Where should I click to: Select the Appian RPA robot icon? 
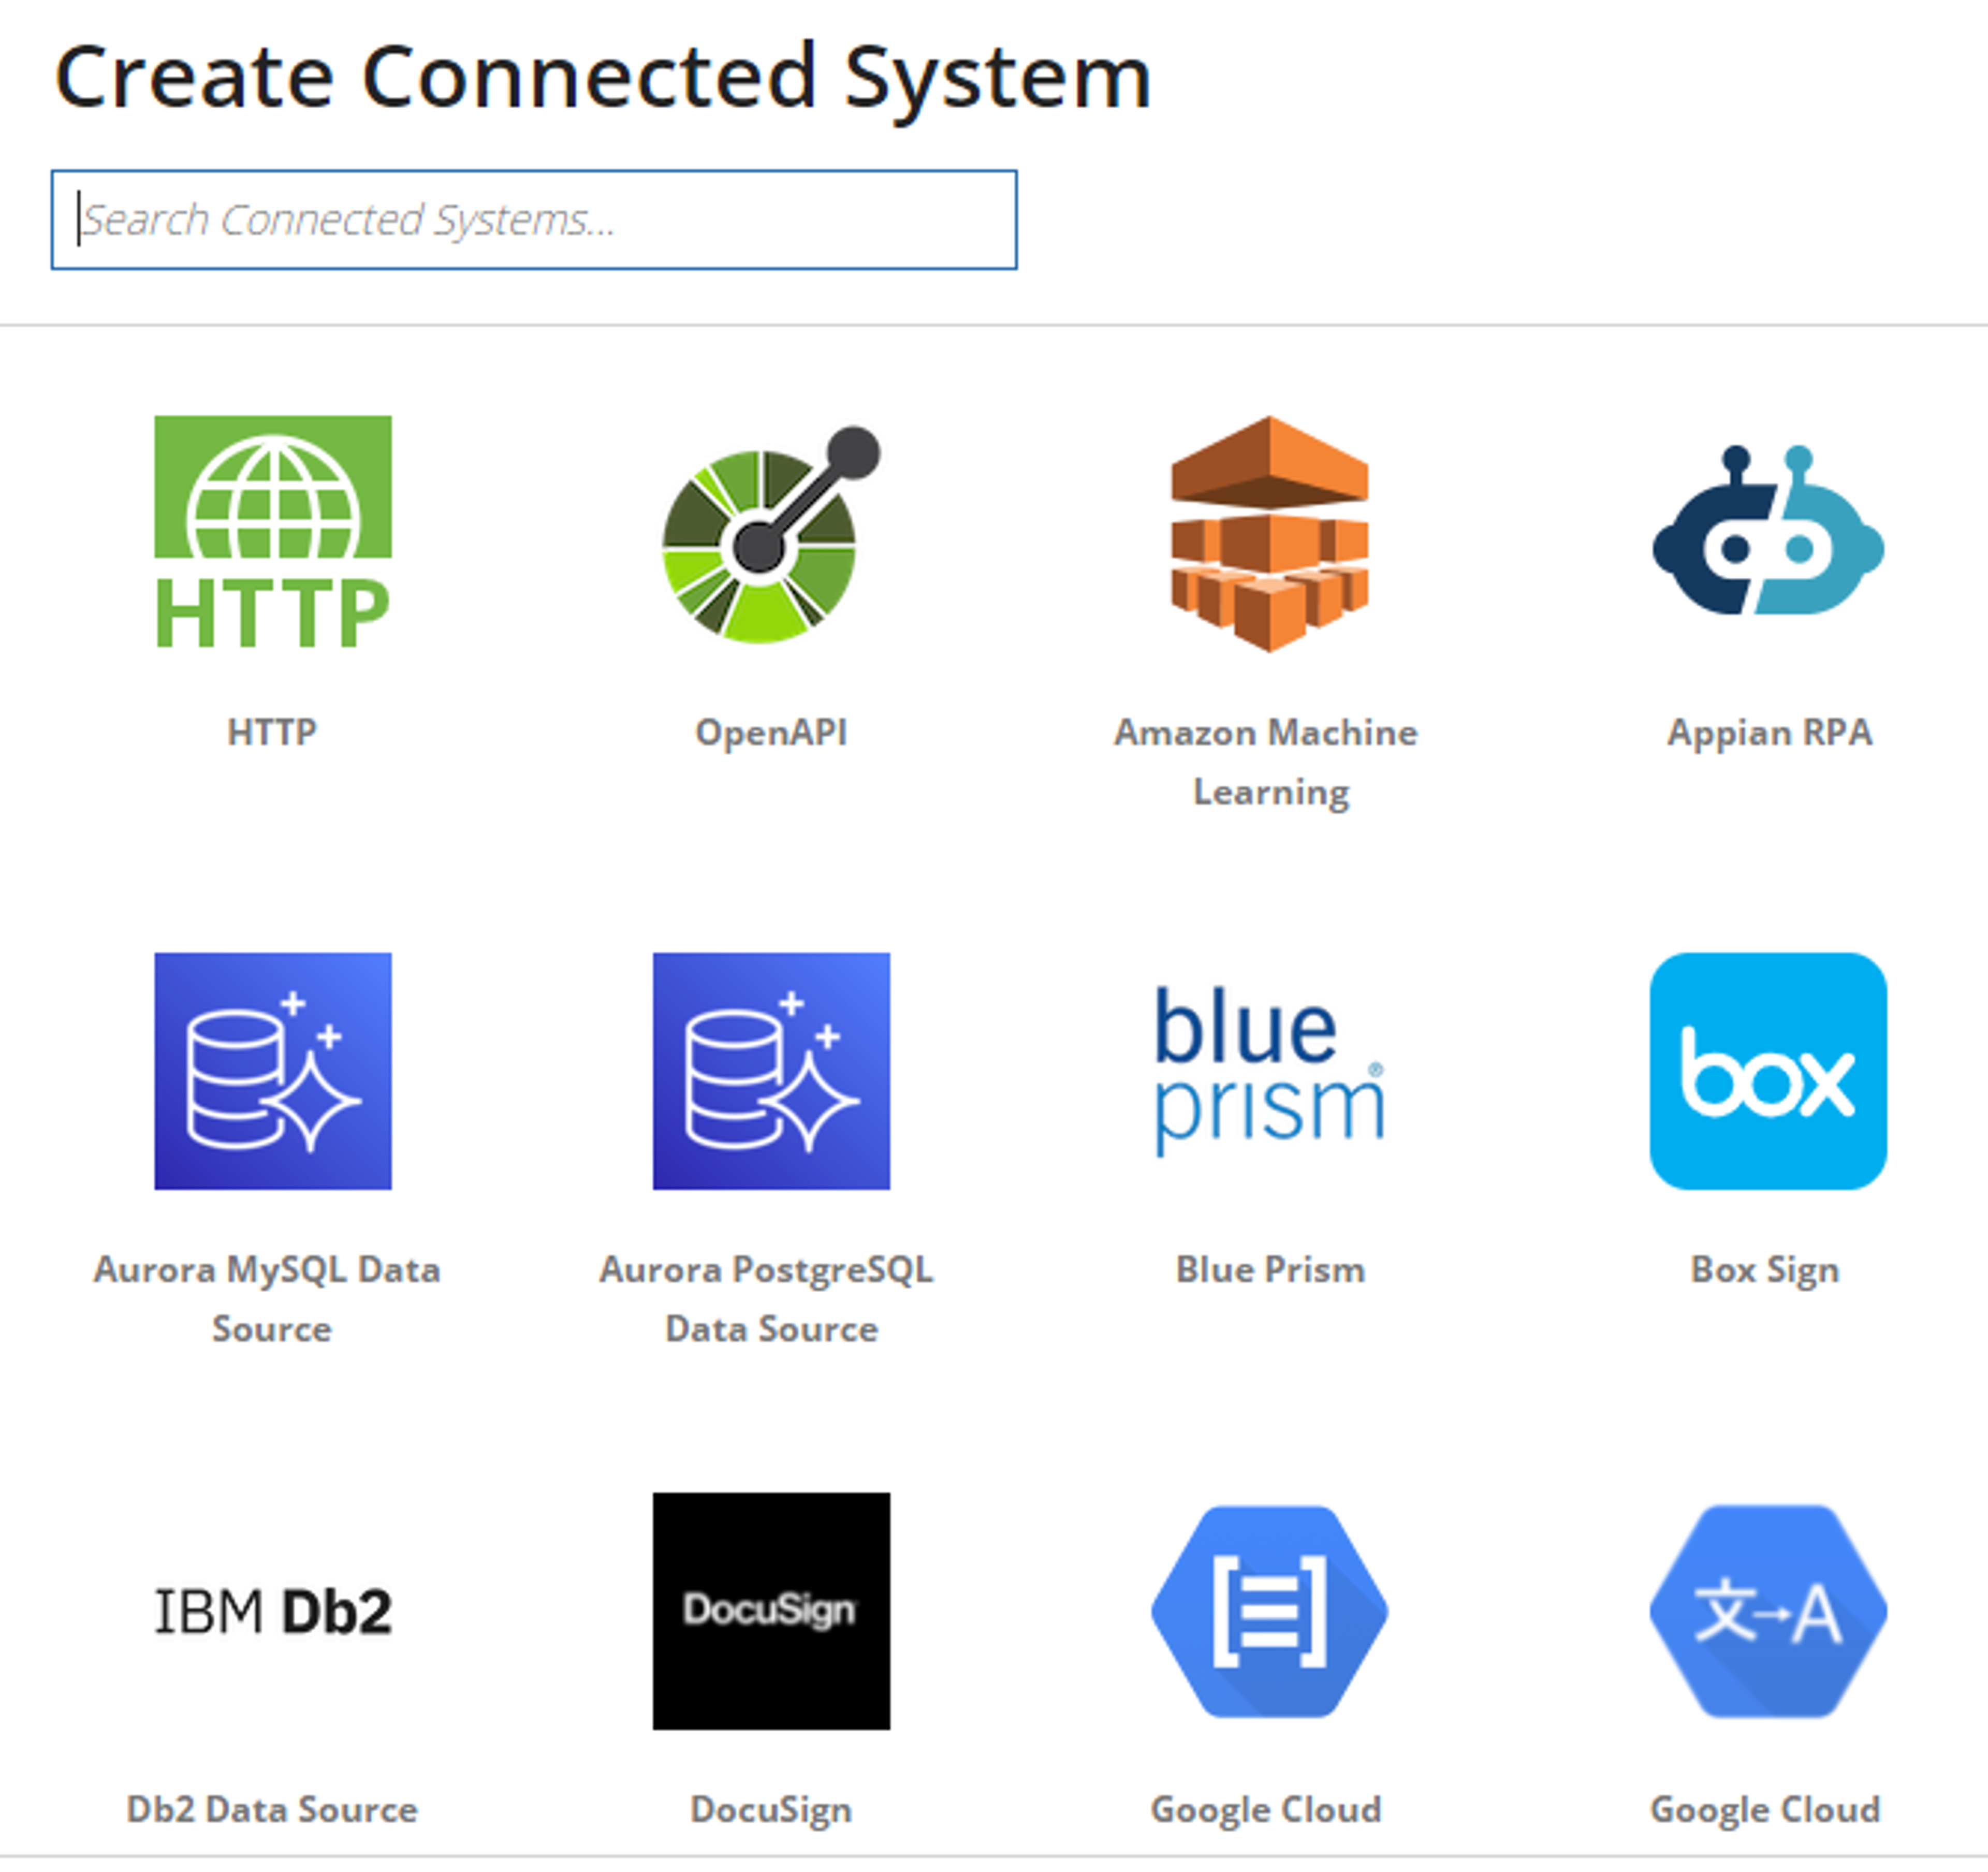[x=1768, y=530]
